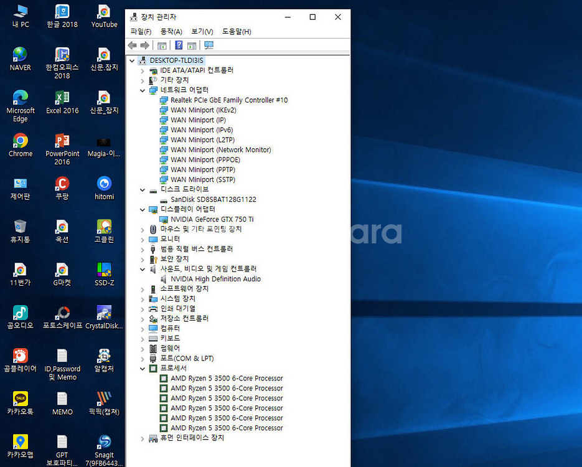The height and width of the screenshot is (467, 582).
Task: Expand the IDE ATA/ATAPI 컨트롤러 category
Action: [x=142, y=70]
